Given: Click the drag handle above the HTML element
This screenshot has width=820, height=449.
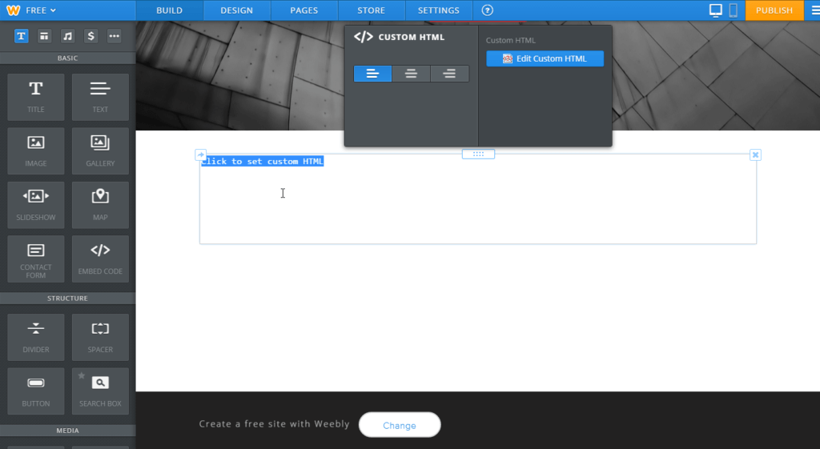Looking at the screenshot, I should tap(479, 154).
